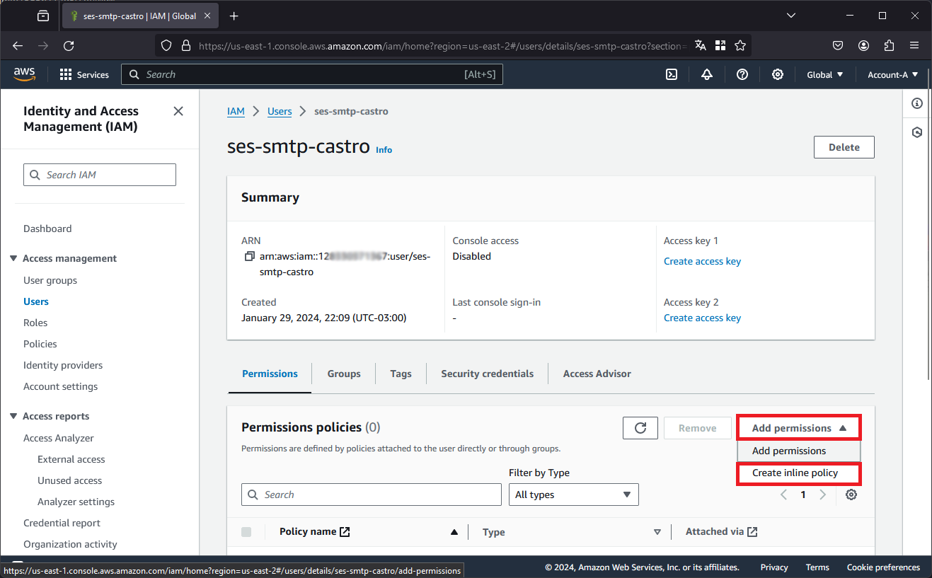Image resolution: width=932 pixels, height=578 pixels.
Task: Open Roles in the sidebar
Action: coord(35,323)
